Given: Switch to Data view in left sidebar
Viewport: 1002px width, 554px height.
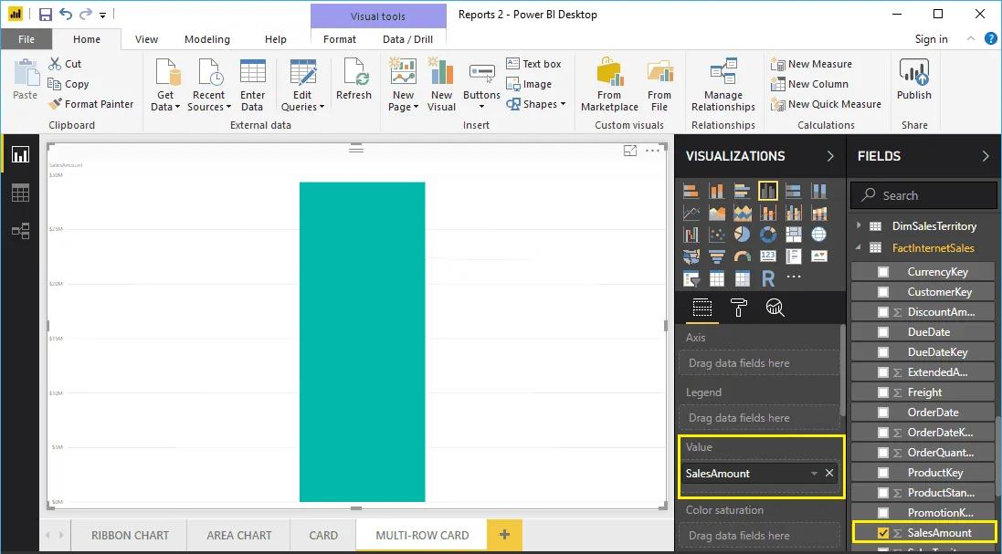Looking at the screenshot, I should pyautogui.click(x=20, y=193).
